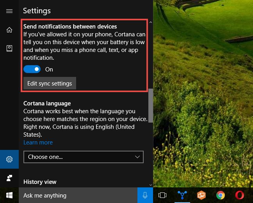The width and height of the screenshot is (253, 203).
Task: Open the Cortana Notebook icon
Action: tap(9, 48)
